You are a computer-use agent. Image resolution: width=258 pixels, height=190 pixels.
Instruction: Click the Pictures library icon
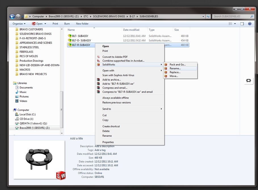click(x=17, y=97)
